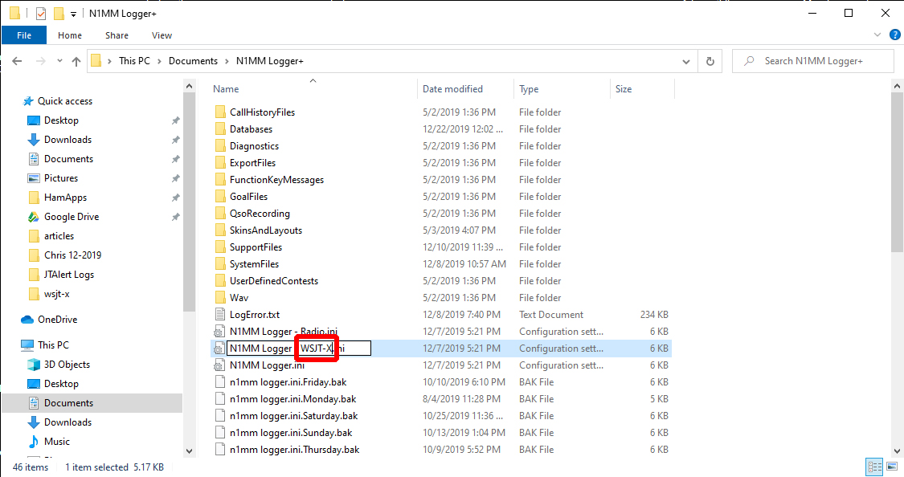Click N1MM Logger - Radio.ini file icon

219,331
